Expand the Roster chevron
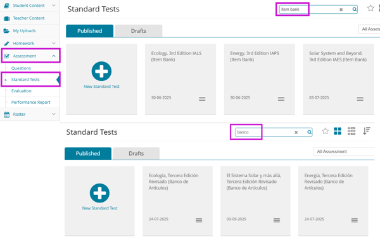 pyautogui.click(x=54, y=114)
